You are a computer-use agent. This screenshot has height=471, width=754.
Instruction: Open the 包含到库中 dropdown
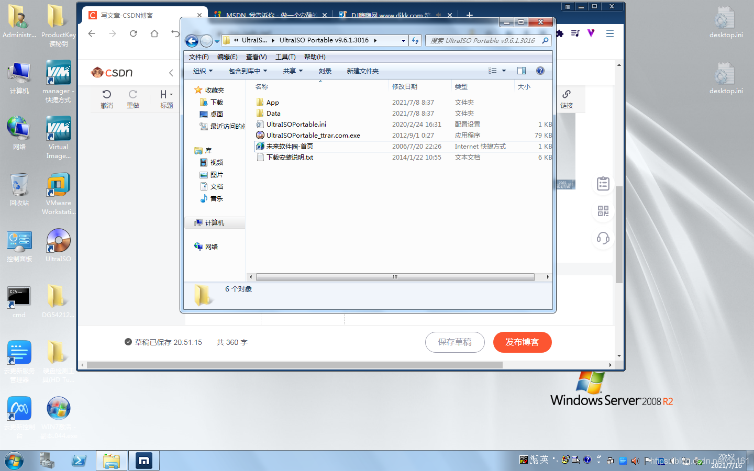click(x=248, y=71)
